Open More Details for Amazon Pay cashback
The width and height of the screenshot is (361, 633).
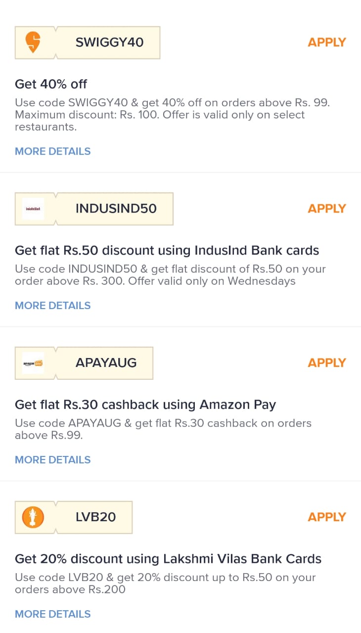[x=53, y=460]
